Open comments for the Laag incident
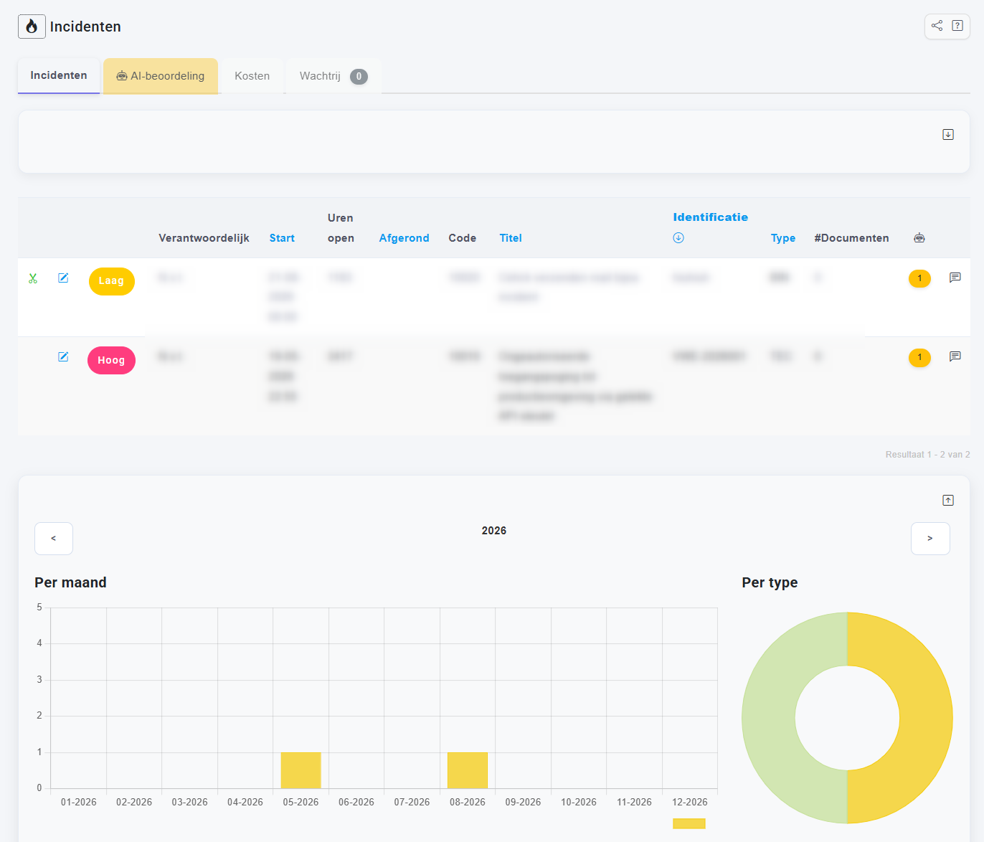The width and height of the screenshot is (984, 842). tap(955, 278)
